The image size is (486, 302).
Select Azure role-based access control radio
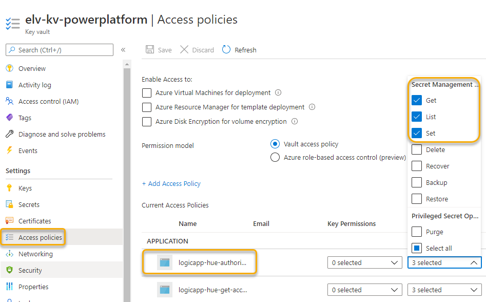275,157
